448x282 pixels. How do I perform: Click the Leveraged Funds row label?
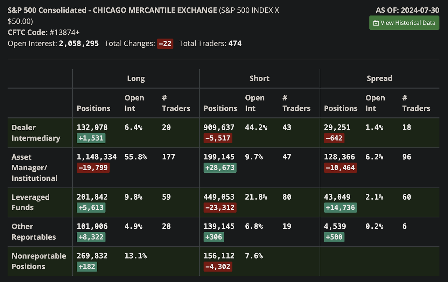pyautogui.click(x=30, y=202)
